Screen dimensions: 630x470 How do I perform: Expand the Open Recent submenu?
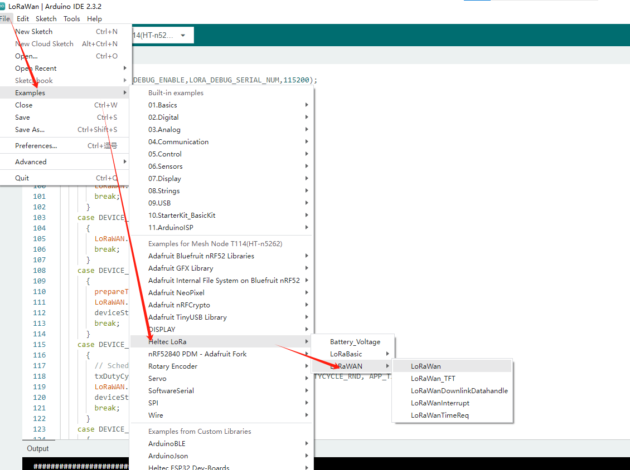point(36,68)
